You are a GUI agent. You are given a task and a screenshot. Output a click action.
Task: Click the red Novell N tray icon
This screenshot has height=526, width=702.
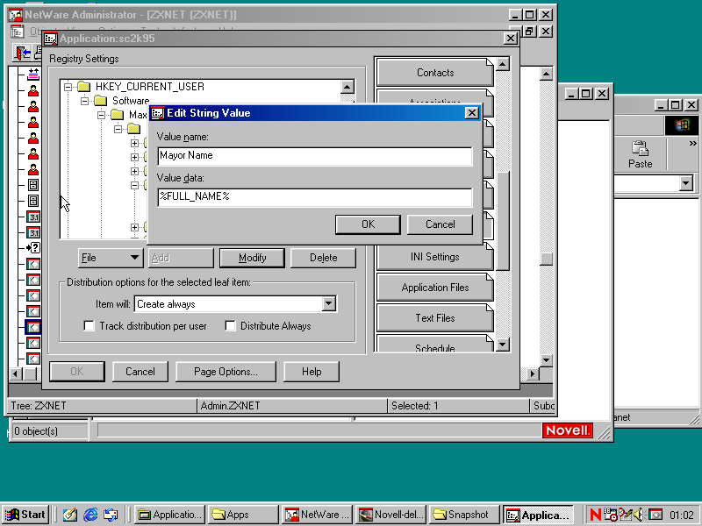[595, 515]
